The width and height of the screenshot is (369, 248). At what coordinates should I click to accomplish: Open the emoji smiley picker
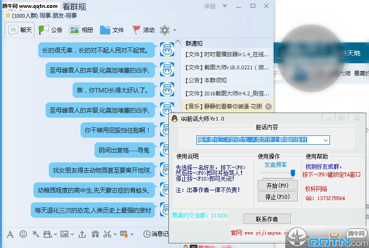tap(23, 234)
